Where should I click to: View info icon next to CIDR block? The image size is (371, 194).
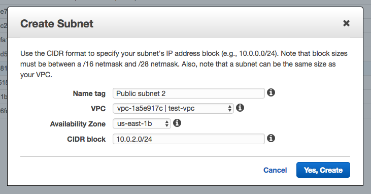point(271,138)
